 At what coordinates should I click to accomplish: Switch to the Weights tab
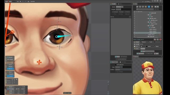(x=113, y=4)
